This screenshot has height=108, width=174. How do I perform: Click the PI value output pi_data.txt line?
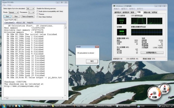point(34,77)
